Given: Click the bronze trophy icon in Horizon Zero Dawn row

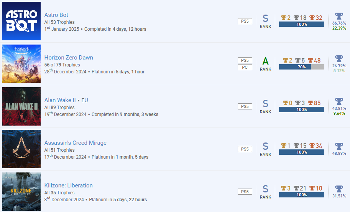Looking at the screenshot, I should (311, 60).
